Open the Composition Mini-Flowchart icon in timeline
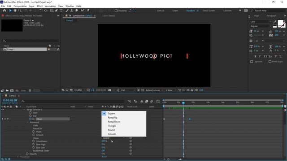This screenshot has width=287, height=161. coord(129,102)
